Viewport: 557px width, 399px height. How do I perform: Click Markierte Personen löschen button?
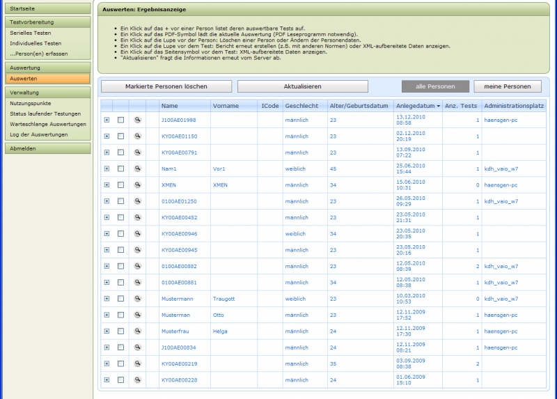pyautogui.click(x=166, y=86)
